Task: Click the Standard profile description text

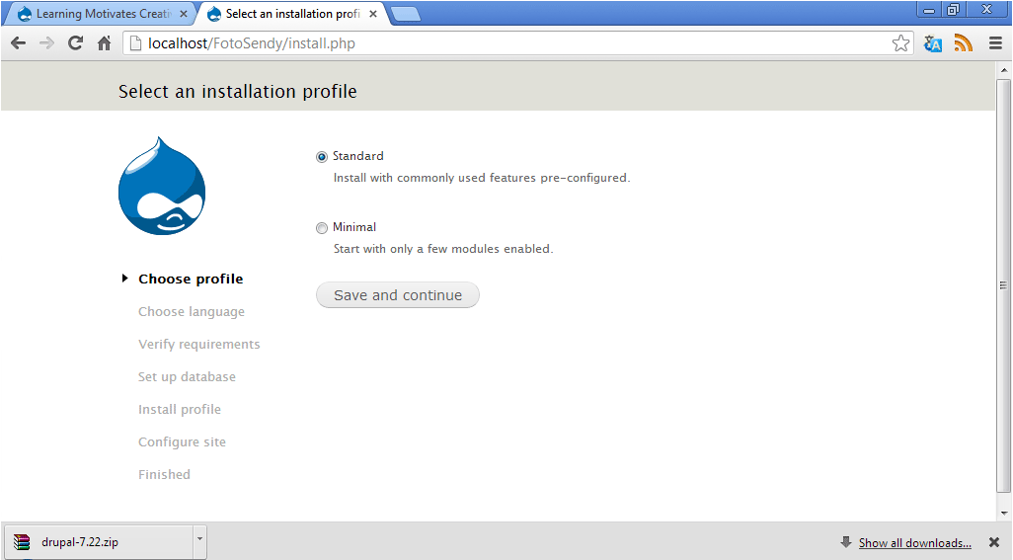Action: (481, 178)
